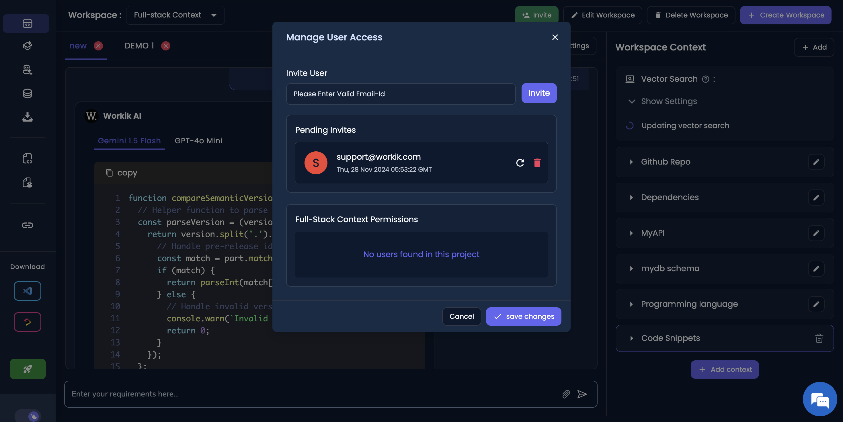Click Add button in Workspace Context
The image size is (843, 422).
coord(814,47)
